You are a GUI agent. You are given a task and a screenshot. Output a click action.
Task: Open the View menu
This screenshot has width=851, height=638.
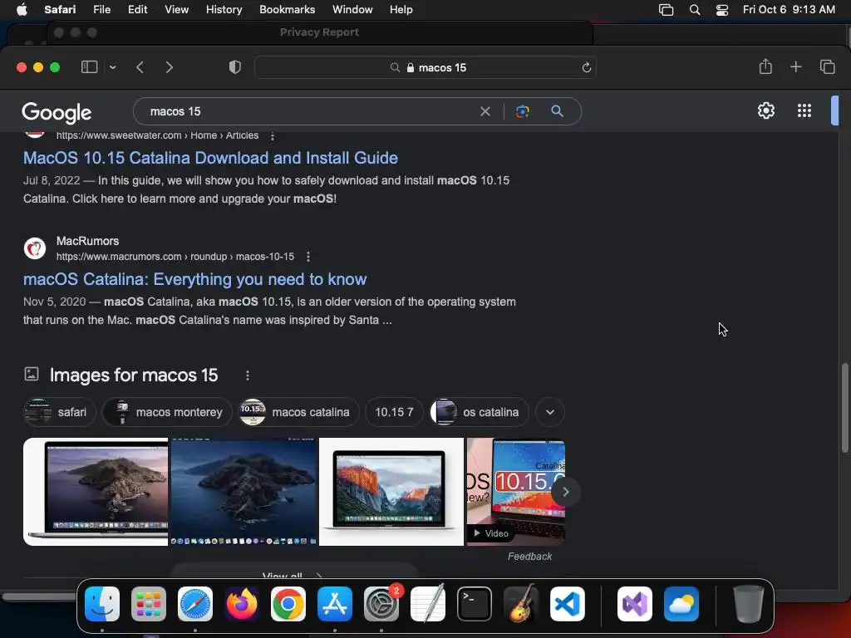pyautogui.click(x=176, y=10)
